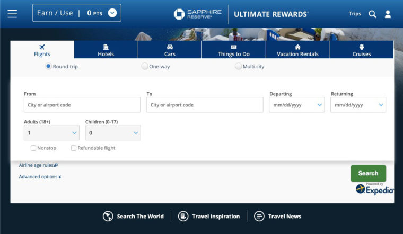Check the Refundable flight box
The height and width of the screenshot is (234, 403).
[x=74, y=148]
